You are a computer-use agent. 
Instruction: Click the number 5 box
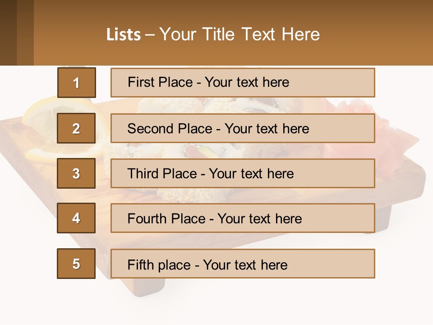click(x=76, y=264)
